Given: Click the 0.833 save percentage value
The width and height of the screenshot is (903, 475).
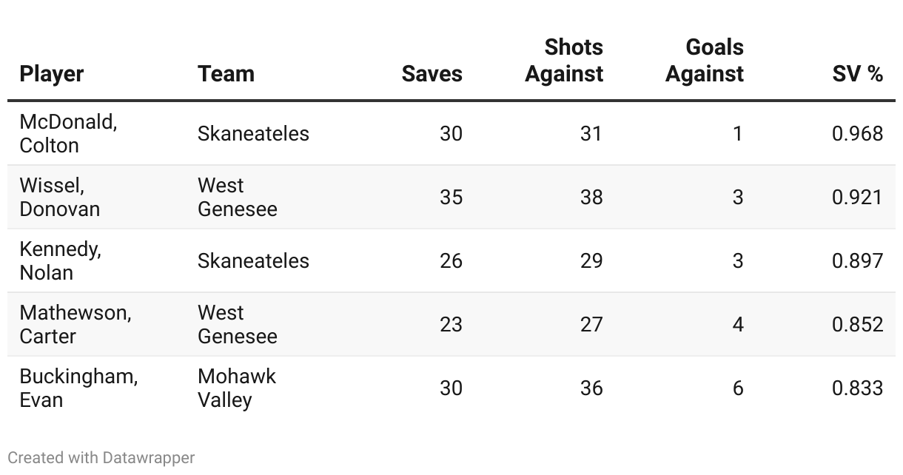Looking at the screenshot, I should [857, 388].
